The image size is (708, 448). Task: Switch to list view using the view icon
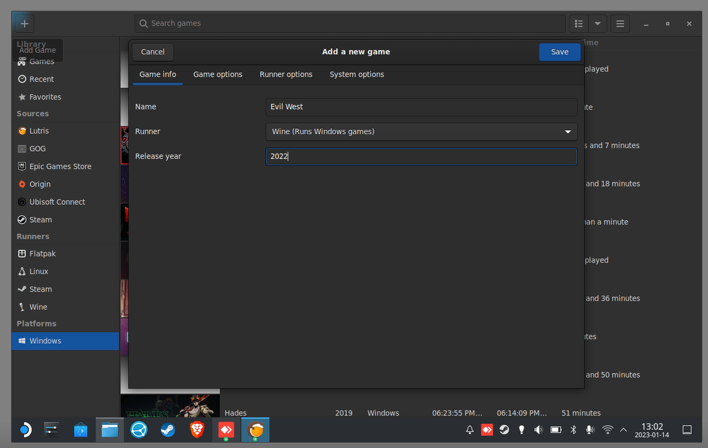(x=579, y=24)
